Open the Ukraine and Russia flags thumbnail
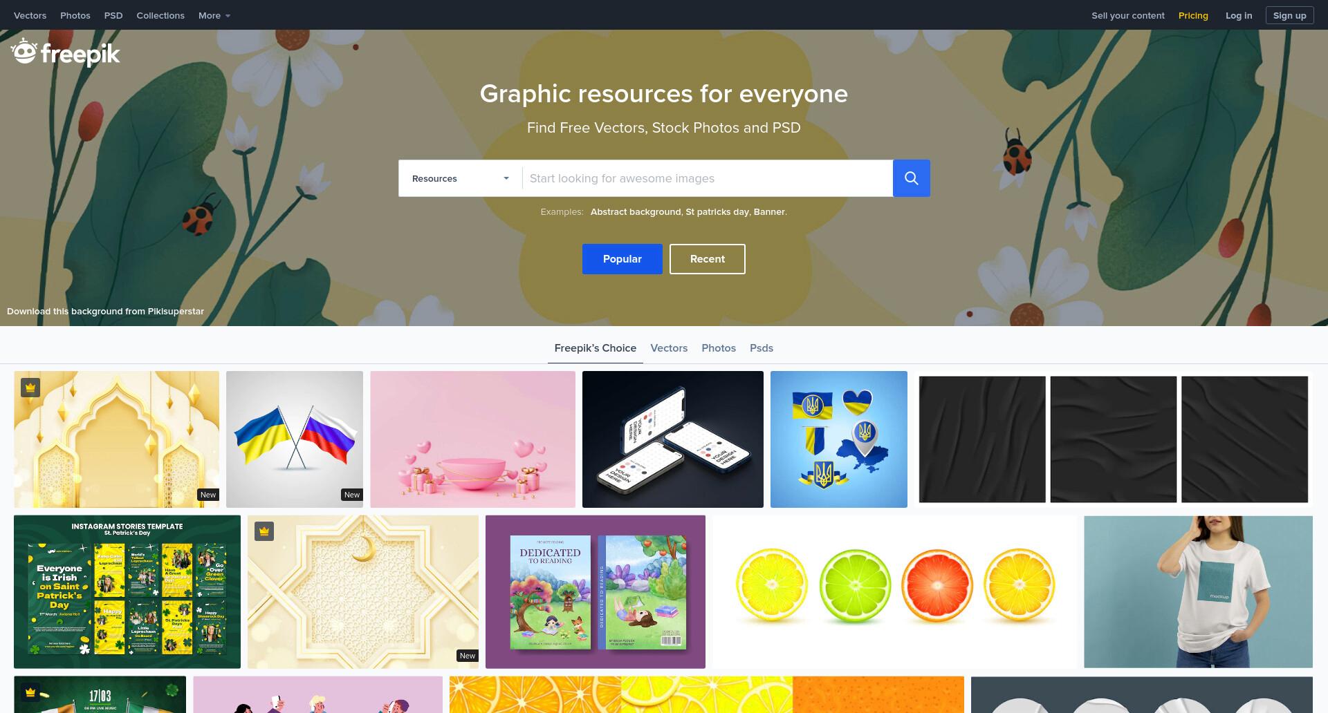The height and width of the screenshot is (713, 1328). pyautogui.click(x=295, y=439)
